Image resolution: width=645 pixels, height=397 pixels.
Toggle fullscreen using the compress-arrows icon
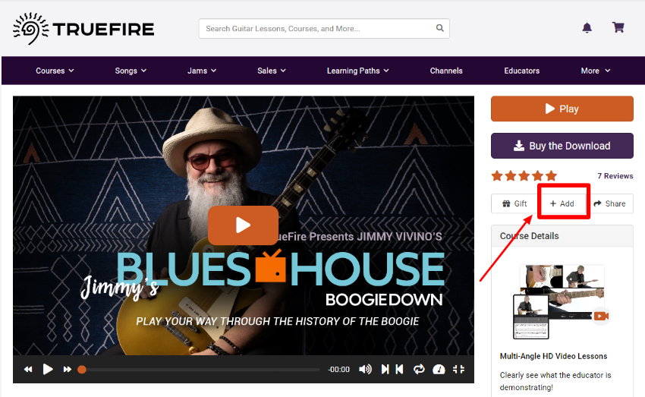click(458, 370)
